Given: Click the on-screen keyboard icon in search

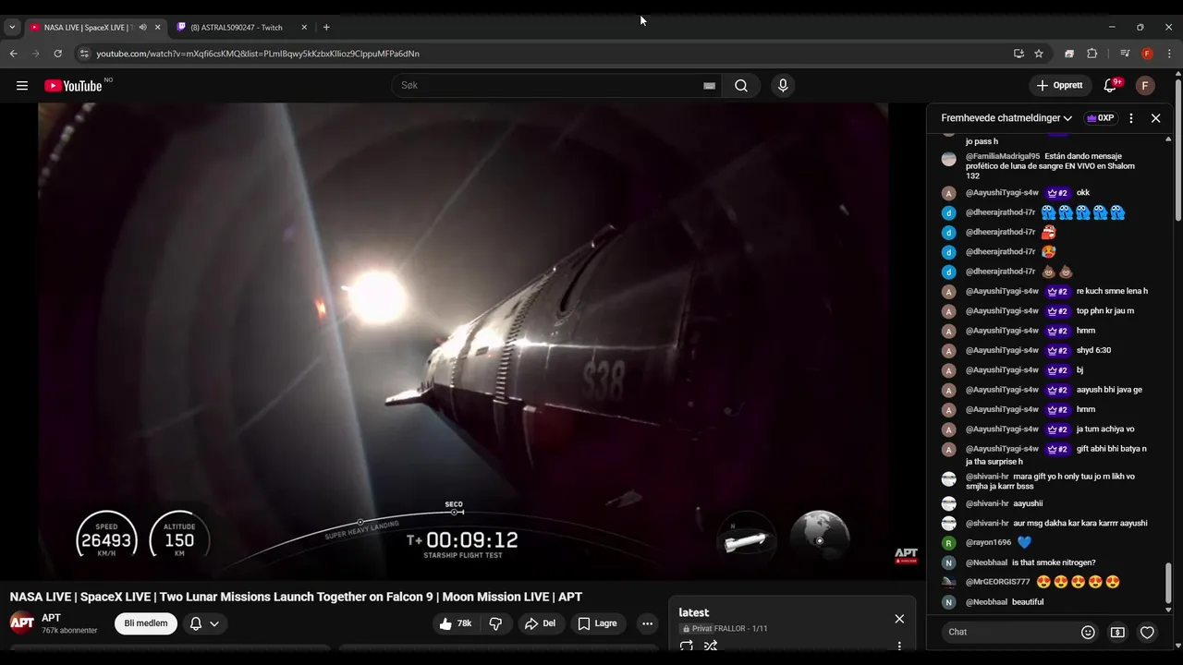Looking at the screenshot, I should [x=709, y=86].
